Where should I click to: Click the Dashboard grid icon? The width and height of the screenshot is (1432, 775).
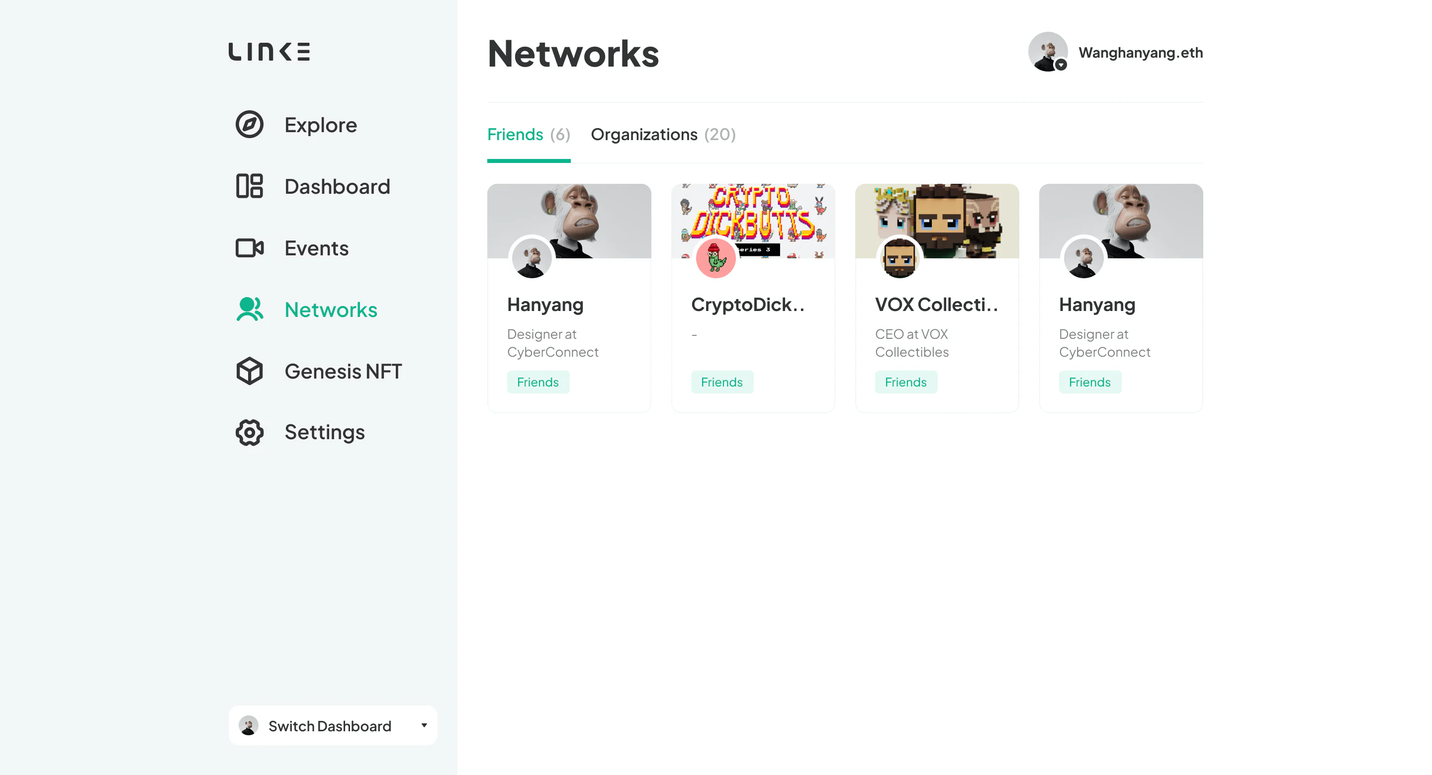tap(250, 186)
